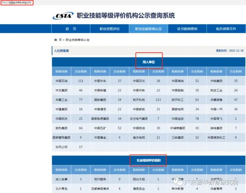
Task: Click the 首页 breadcrumb link
Action: click(x=58, y=40)
